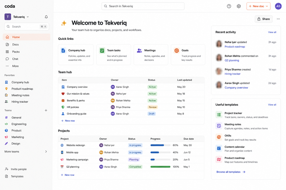Add a new row in Projects
286x190 pixels.
(68, 175)
